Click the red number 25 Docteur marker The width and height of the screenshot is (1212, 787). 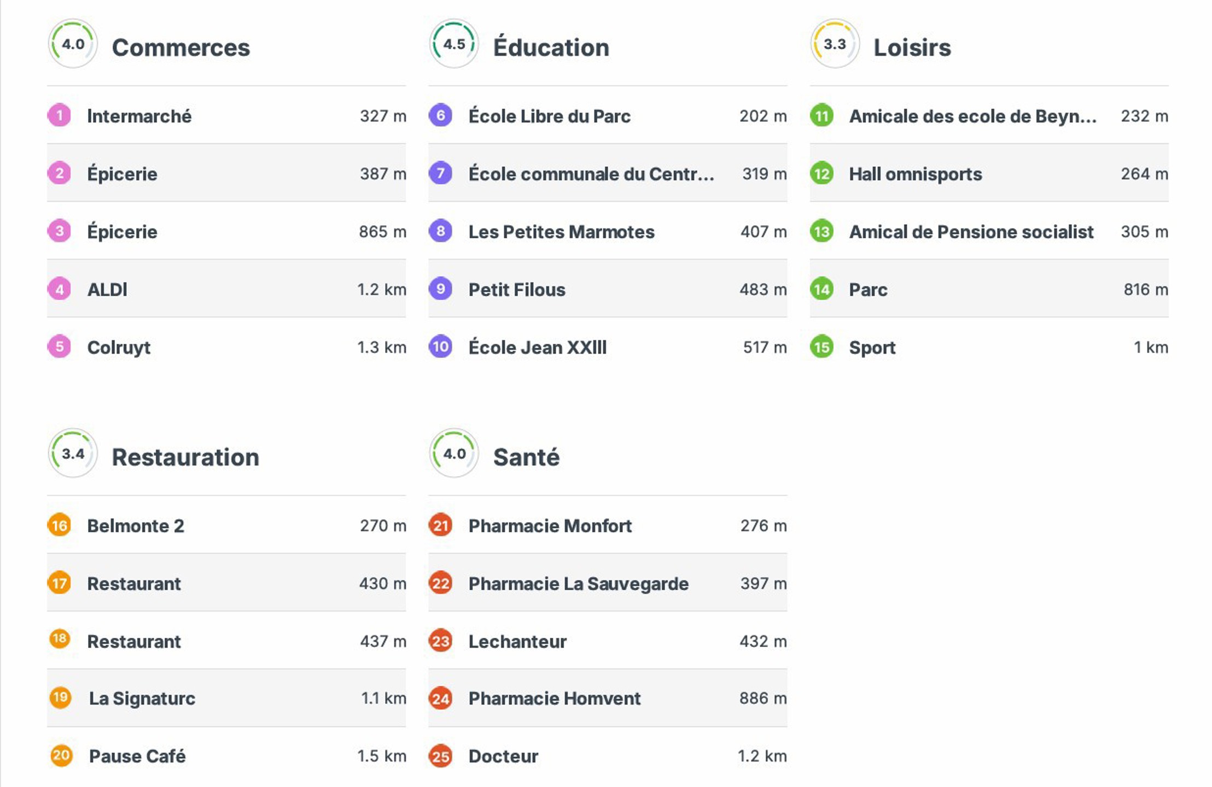click(440, 756)
